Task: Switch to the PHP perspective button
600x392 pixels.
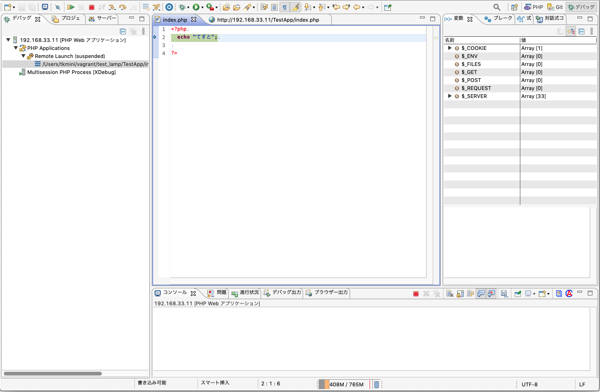Action: (x=534, y=7)
